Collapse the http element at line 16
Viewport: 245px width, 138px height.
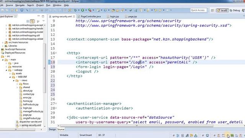click(x=56, y=53)
